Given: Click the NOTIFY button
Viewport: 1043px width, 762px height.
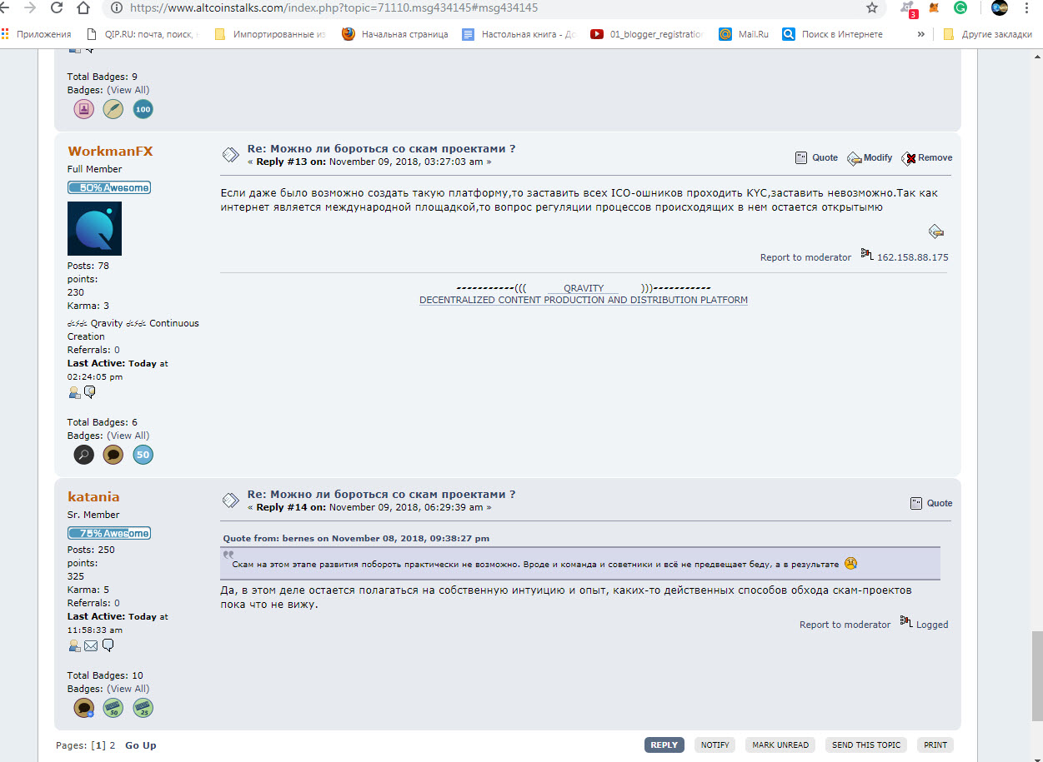Looking at the screenshot, I should (715, 745).
